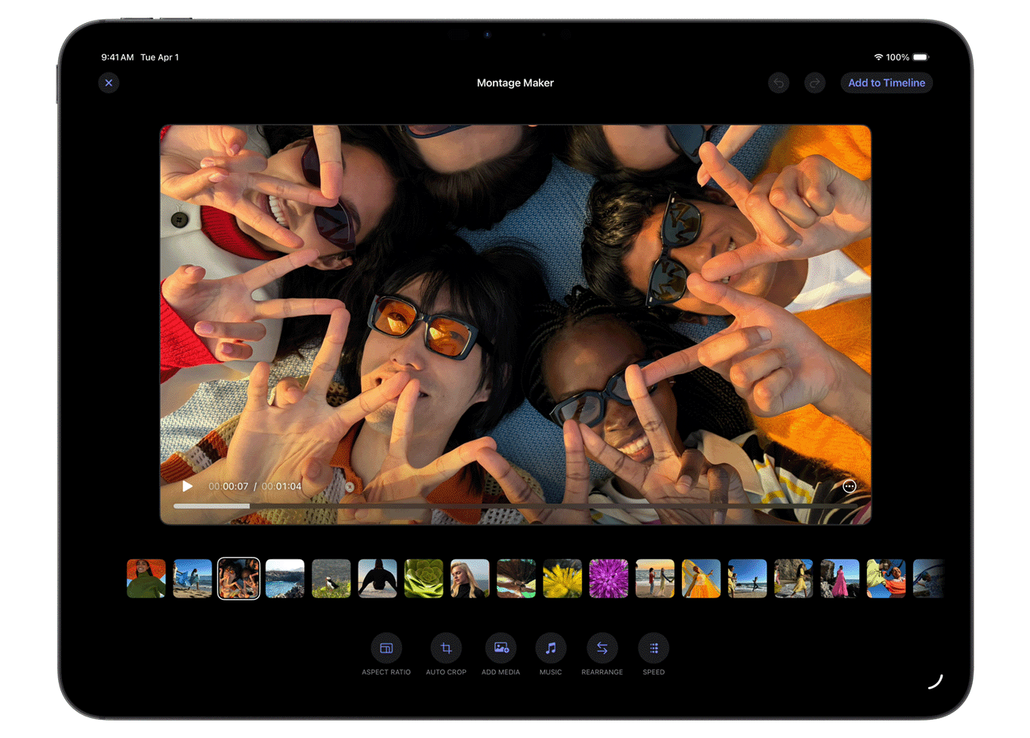The height and width of the screenshot is (738, 1030).
Task: Redo the last montage edit
Action: [815, 83]
